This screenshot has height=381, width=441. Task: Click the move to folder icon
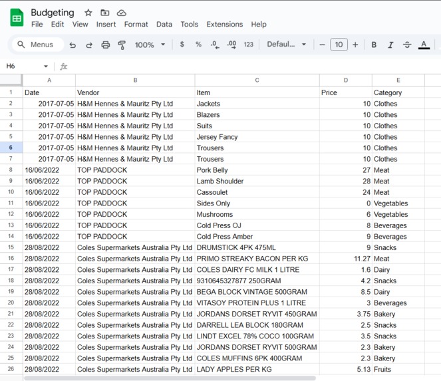(x=105, y=13)
